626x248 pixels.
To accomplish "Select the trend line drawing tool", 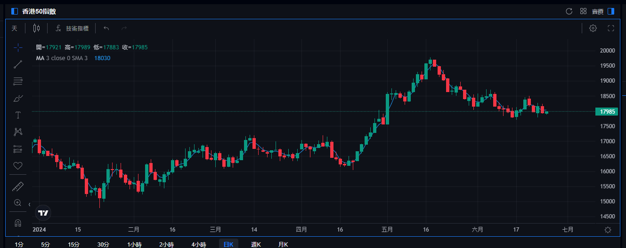I will point(18,64).
